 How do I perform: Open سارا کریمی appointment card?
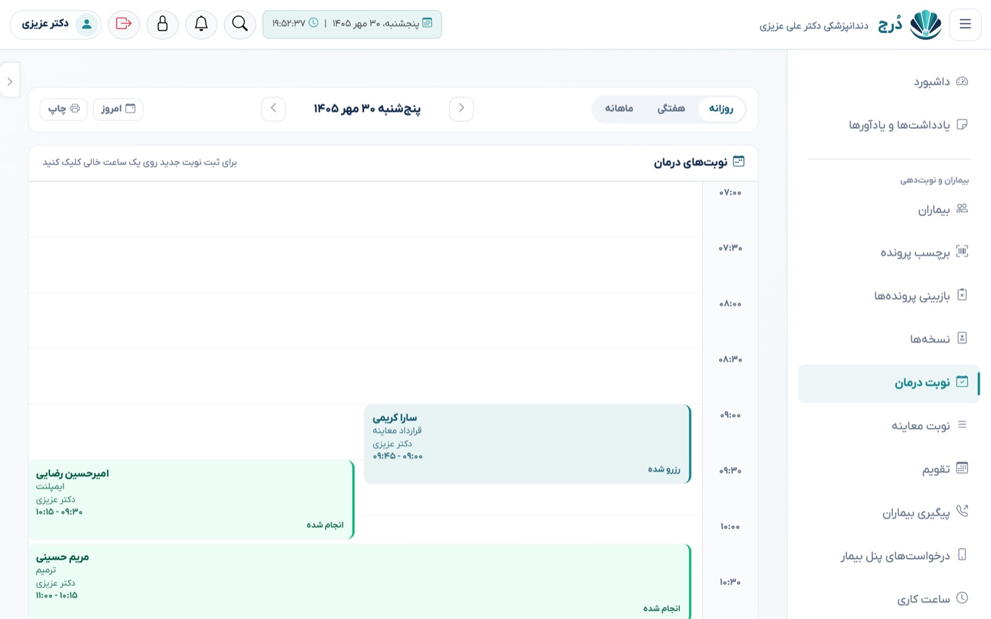(x=527, y=444)
